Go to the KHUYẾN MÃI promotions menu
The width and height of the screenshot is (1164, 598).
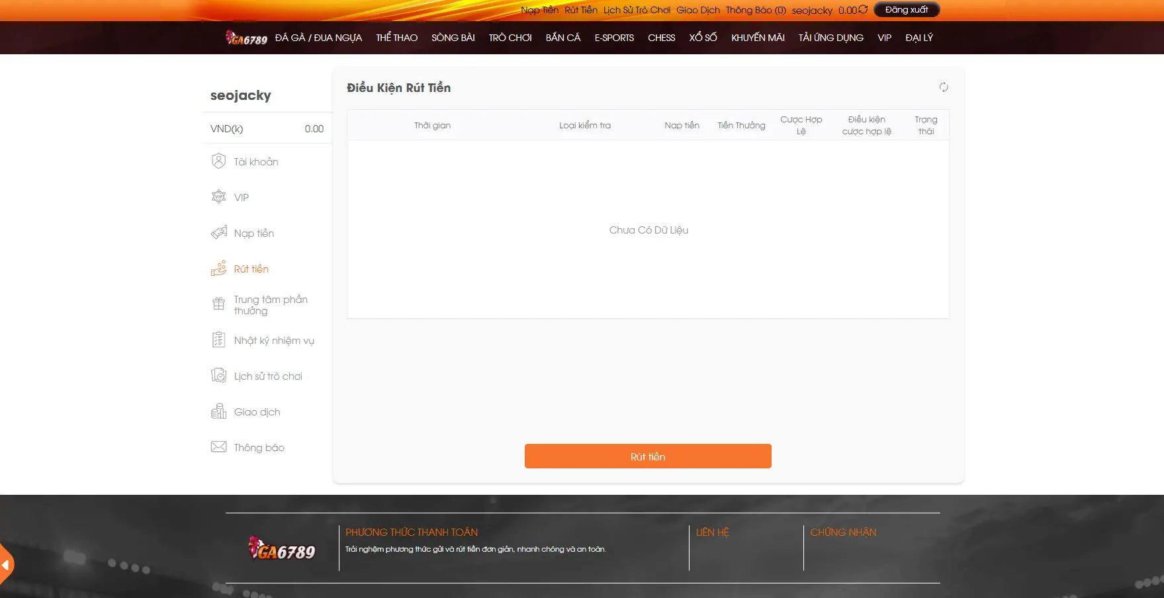758,38
